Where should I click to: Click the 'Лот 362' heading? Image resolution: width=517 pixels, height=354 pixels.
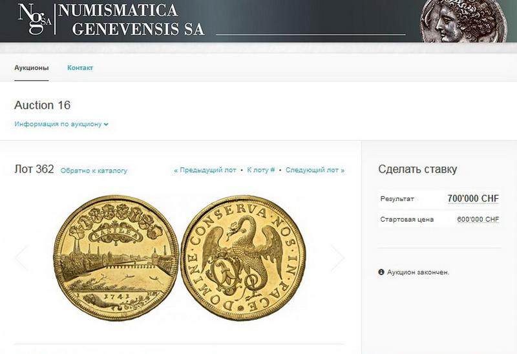click(x=34, y=169)
